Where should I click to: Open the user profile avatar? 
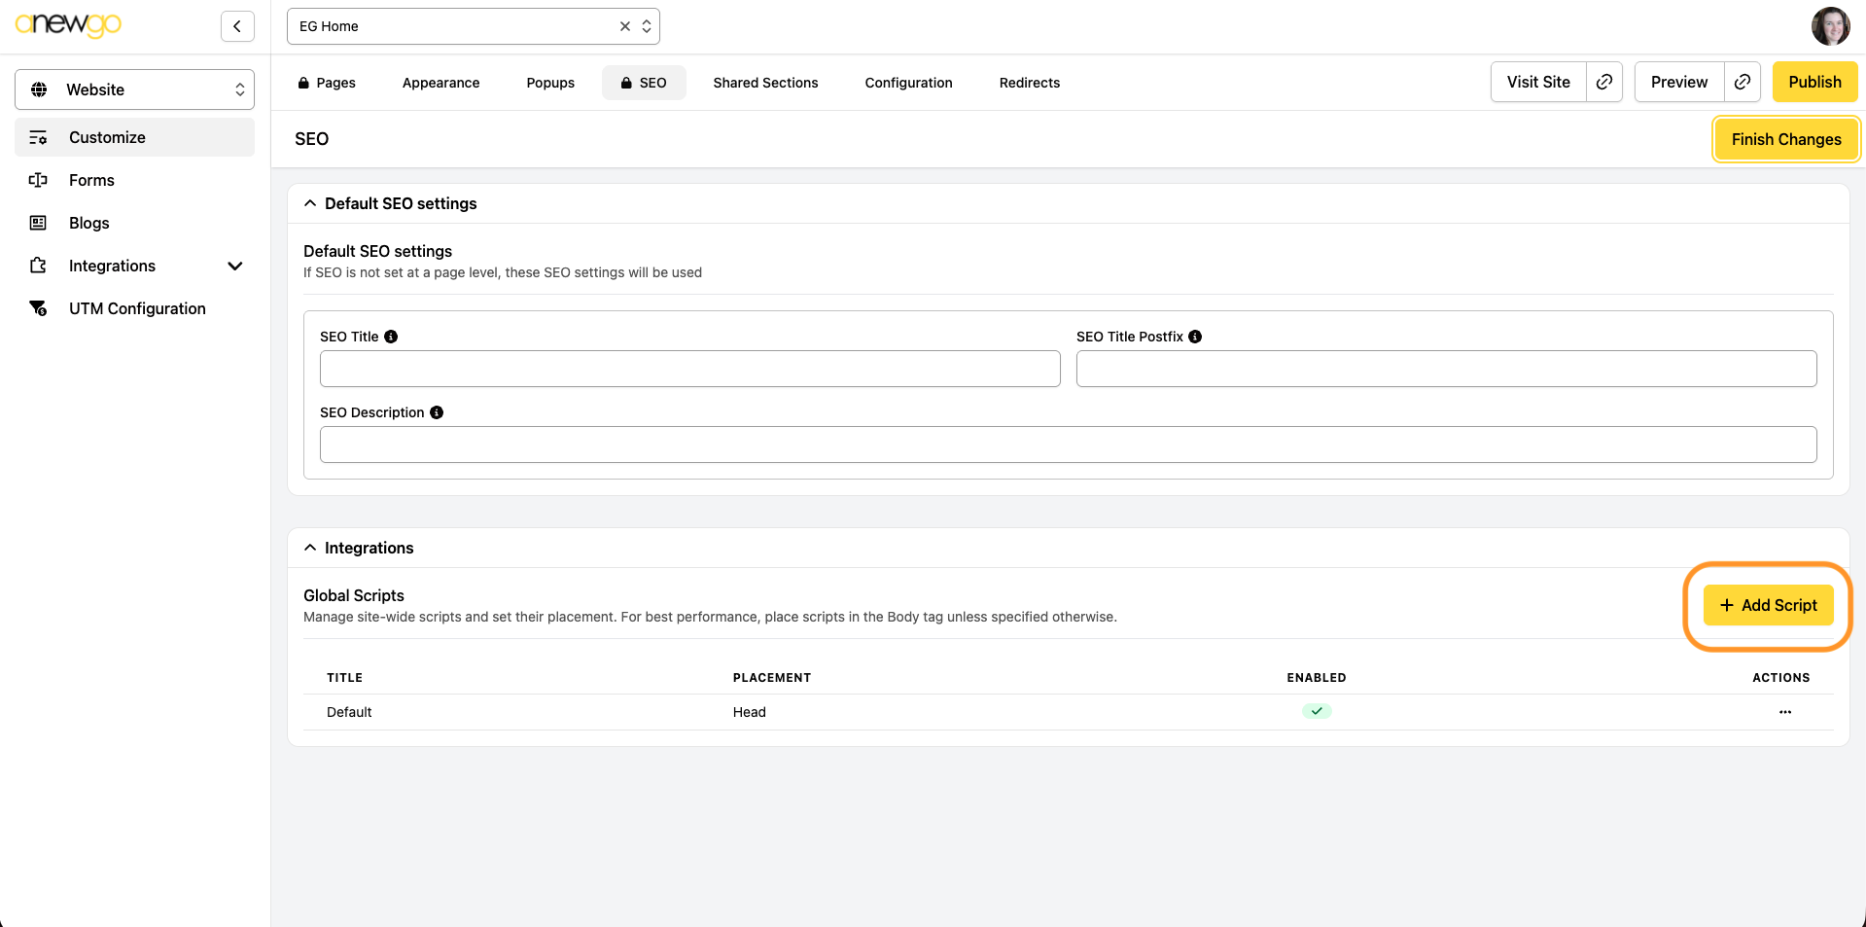(1830, 26)
